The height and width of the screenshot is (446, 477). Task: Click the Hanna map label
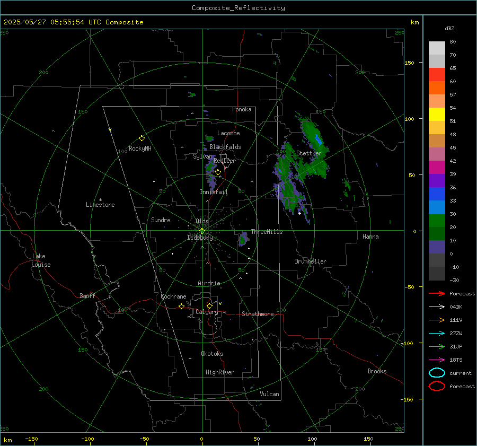(370, 237)
